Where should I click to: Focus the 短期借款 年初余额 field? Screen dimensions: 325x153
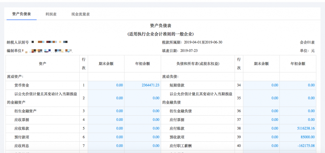tap(297, 85)
